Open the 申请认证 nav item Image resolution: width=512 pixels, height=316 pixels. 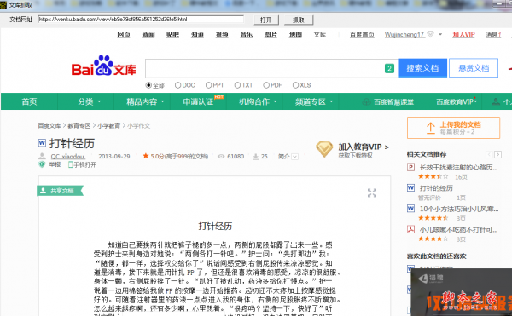[198, 101]
